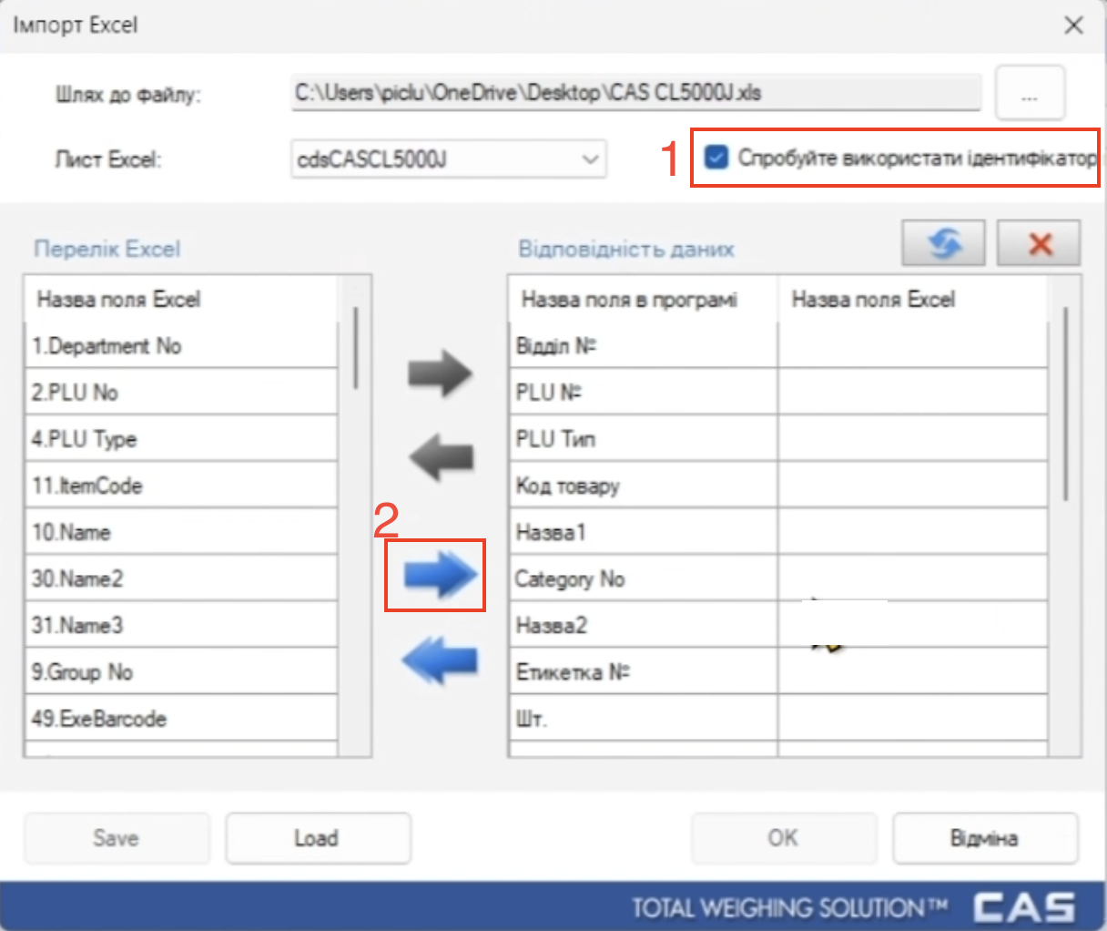This screenshot has width=1107, height=931.
Task: Click the Load button
Action: point(318,838)
